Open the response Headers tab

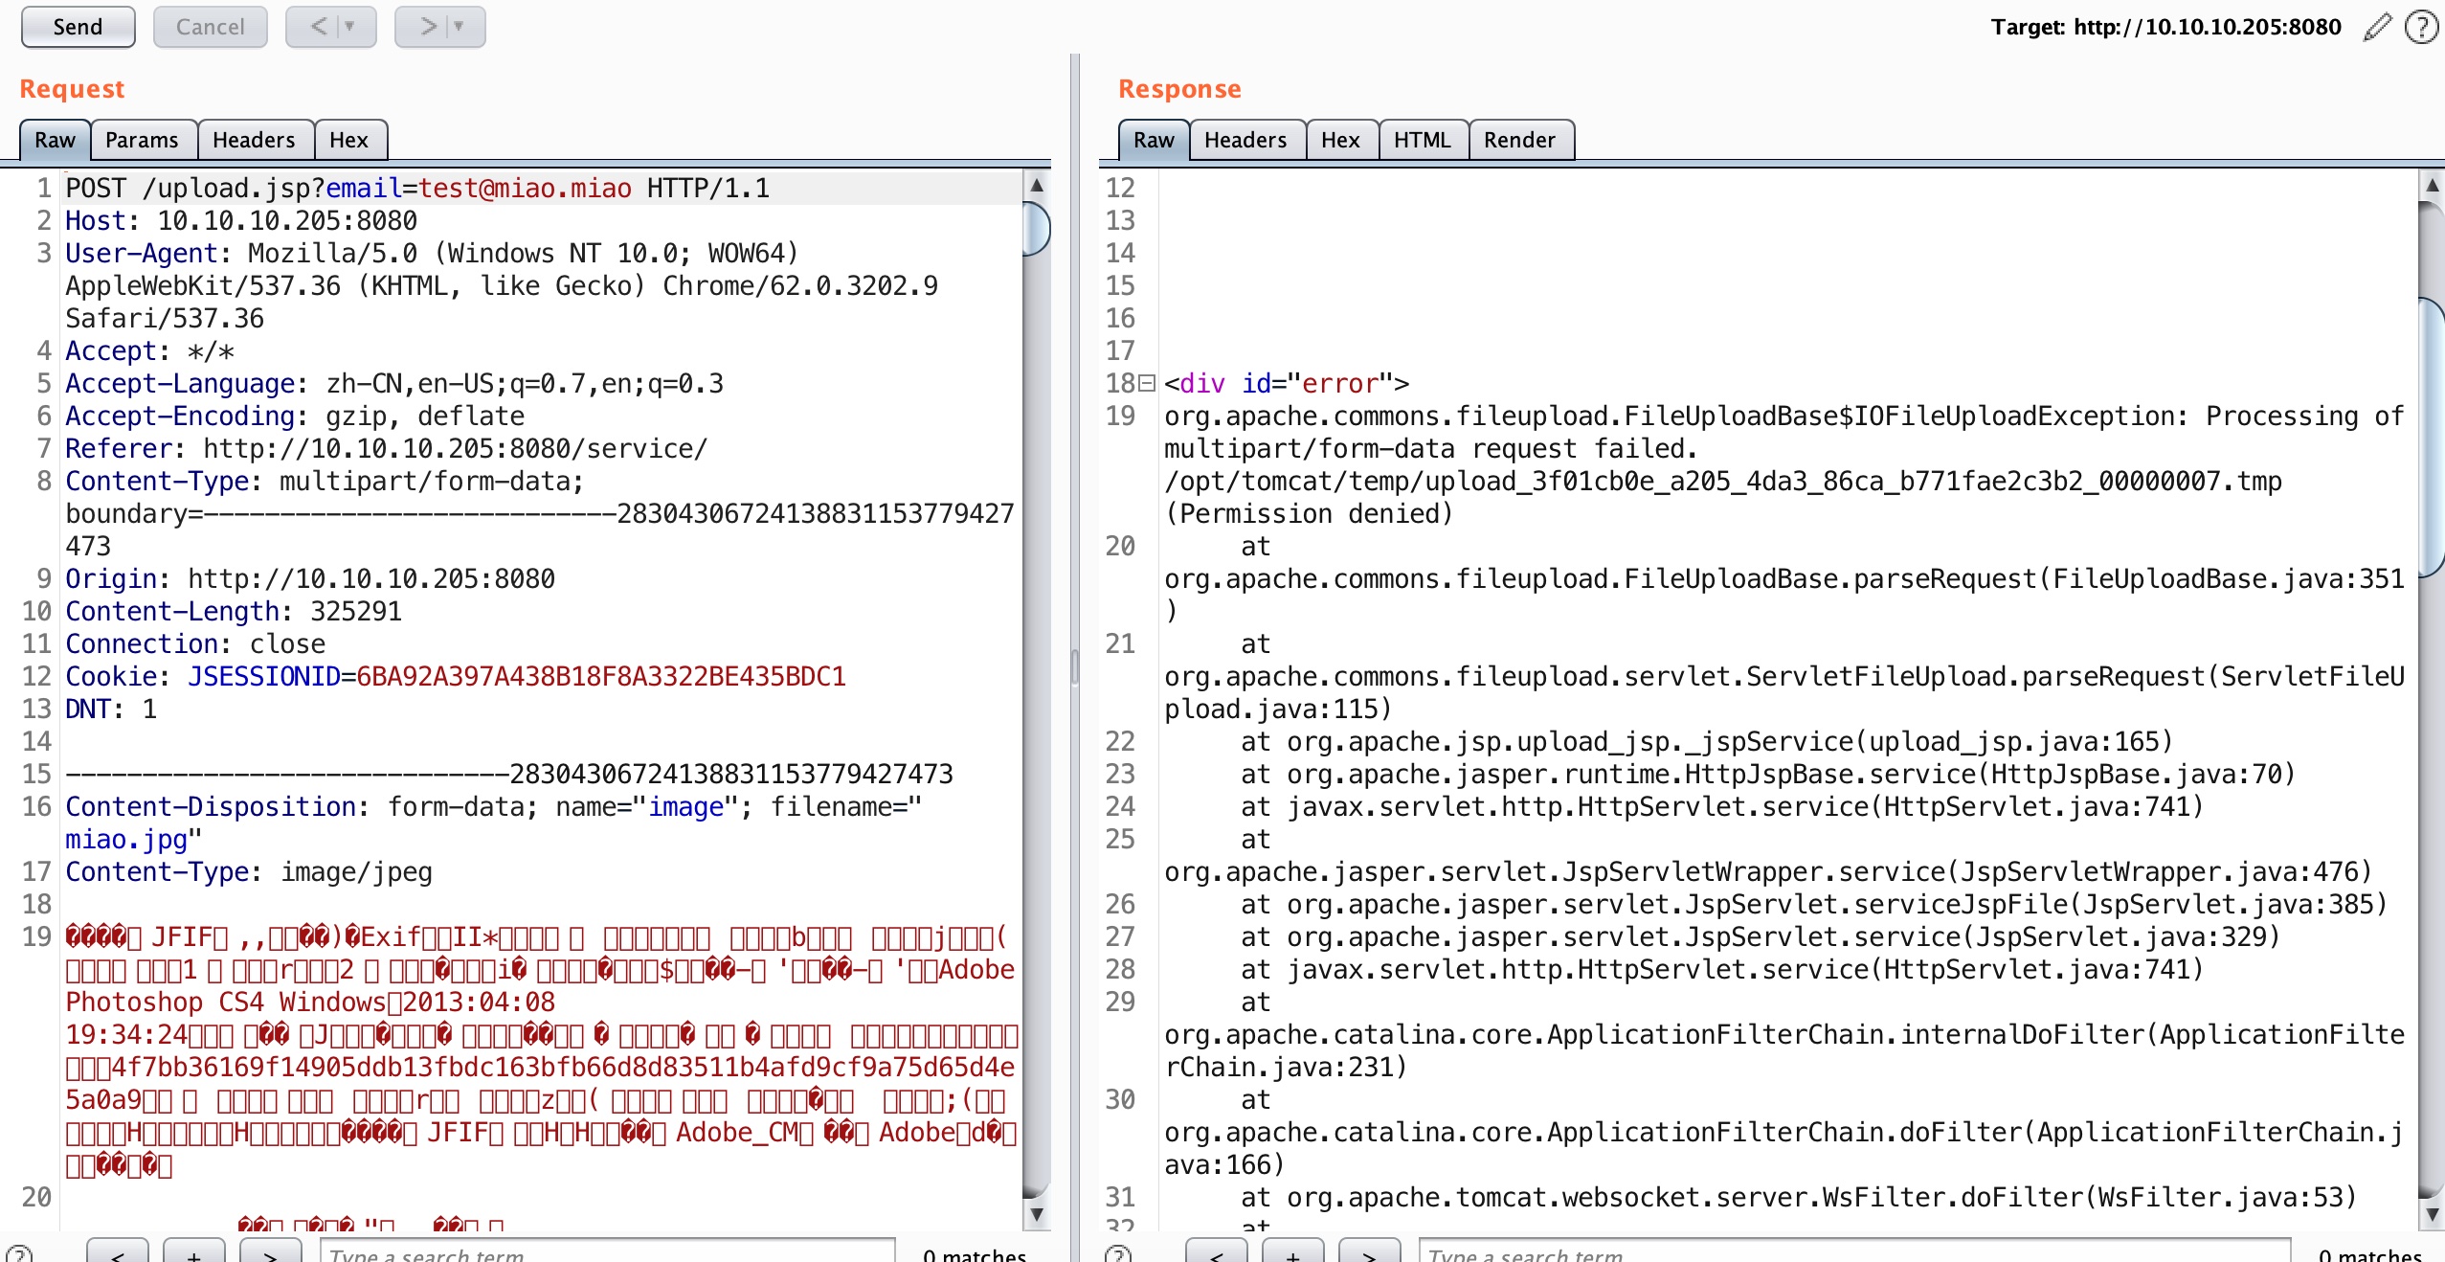coord(1245,140)
